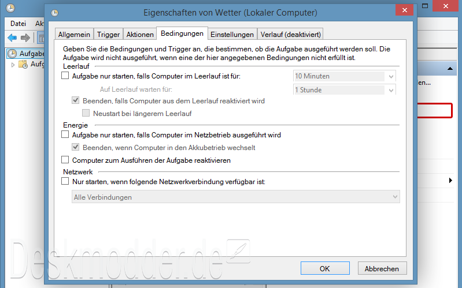
Task: Select the Aufgabenplanung clock icon in the tree
Action: click(x=12, y=54)
